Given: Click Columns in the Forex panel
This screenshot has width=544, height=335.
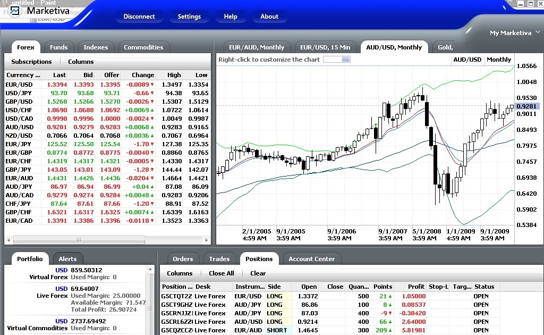Looking at the screenshot, I should click(x=81, y=62).
